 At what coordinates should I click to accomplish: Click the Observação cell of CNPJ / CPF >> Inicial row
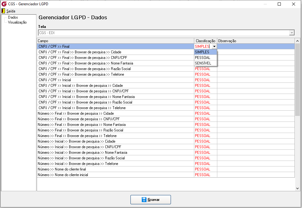(x=256, y=80)
